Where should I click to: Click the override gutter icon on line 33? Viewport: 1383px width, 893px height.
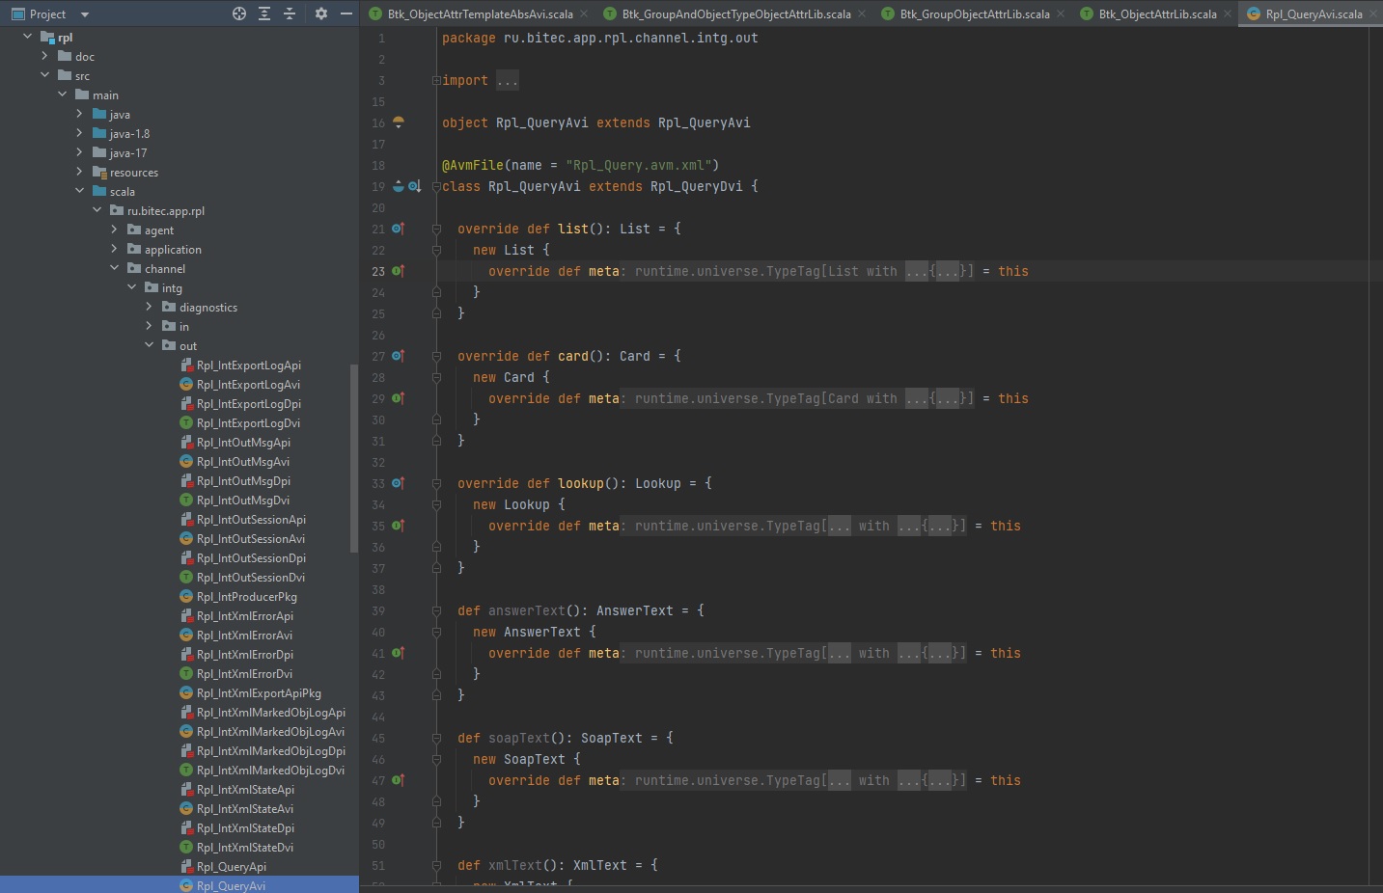(398, 483)
